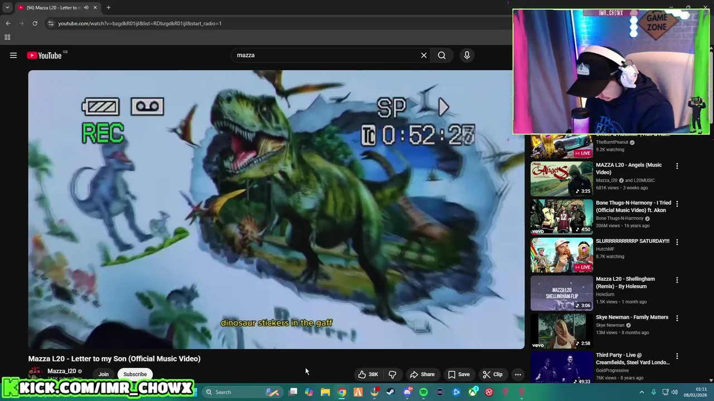Open File Explorer from the taskbar
Viewport: 714px width, 401px height.
pos(325,392)
